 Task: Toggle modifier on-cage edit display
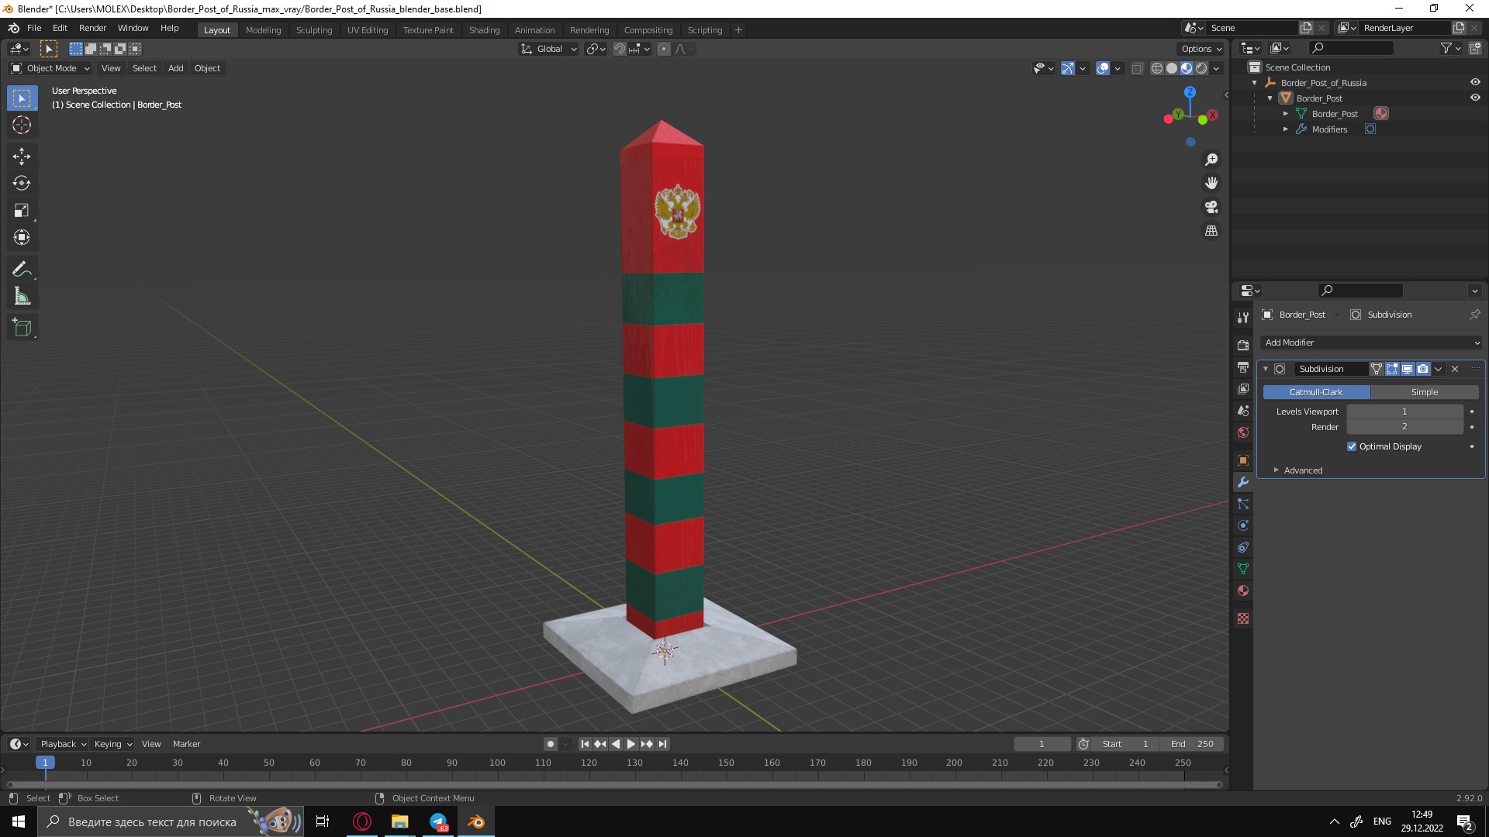pyautogui.click(x=1377, y=369)
